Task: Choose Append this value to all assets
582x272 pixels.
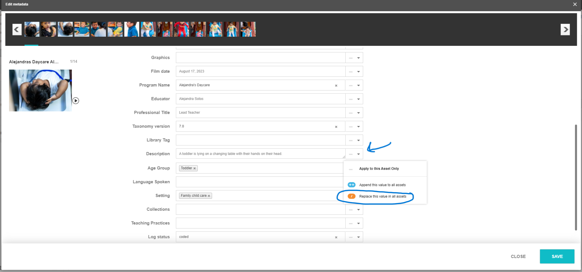Action: pos(382,185)
